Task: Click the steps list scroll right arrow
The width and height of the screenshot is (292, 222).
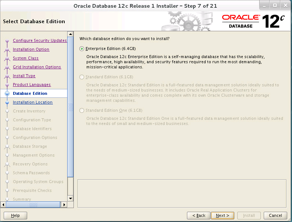Action: tap(64, 205)
